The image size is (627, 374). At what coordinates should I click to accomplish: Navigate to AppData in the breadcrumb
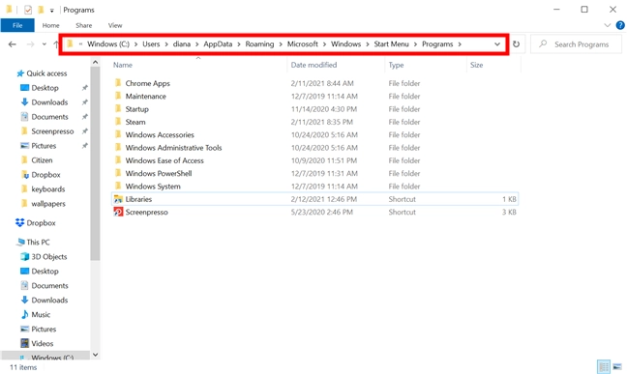(218, 43)
